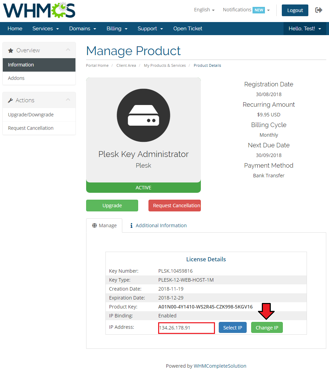This screenshot has width=329, height=388.
Task: Open the Hello, Test! account dropdown
Action: coord(305,29)
